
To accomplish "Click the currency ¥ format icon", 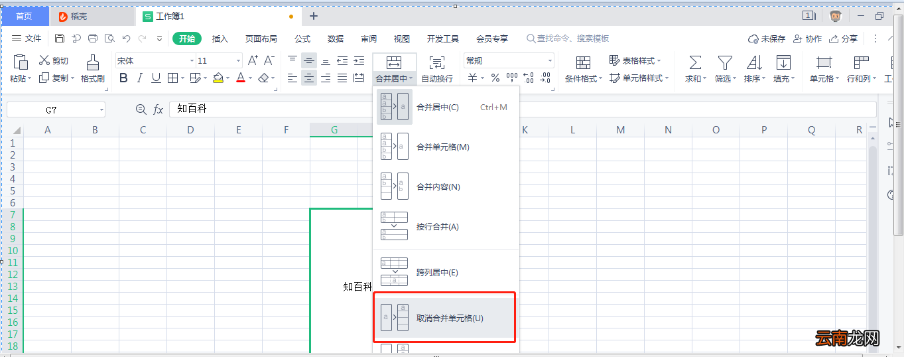I will 472,78.
